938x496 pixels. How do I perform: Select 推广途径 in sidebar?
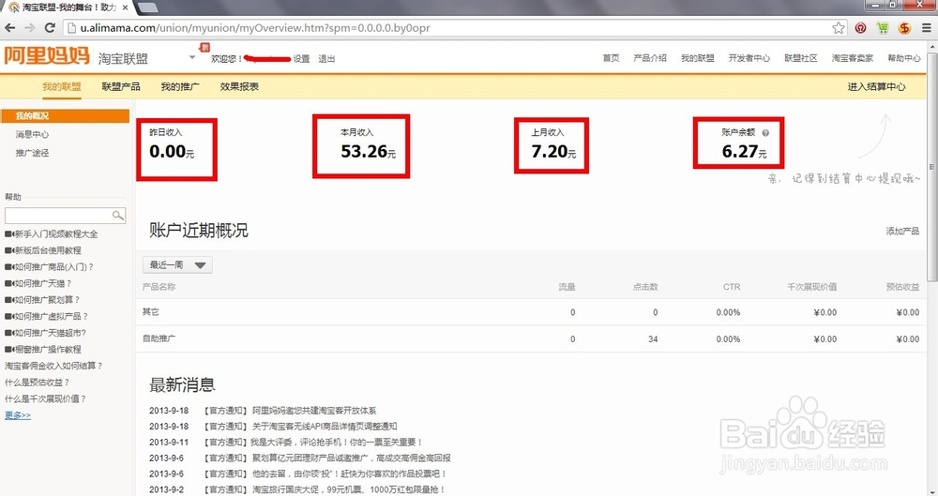point(32,153)
